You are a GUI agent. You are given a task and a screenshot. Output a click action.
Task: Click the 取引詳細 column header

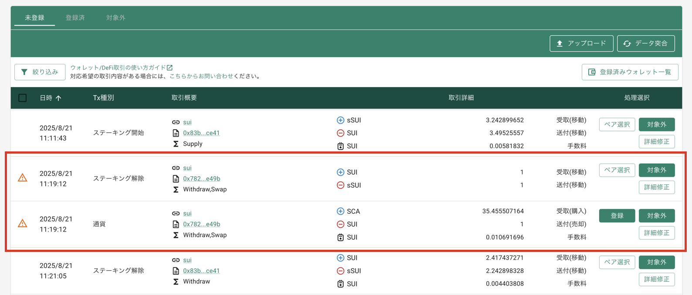[x=461, y=98]
